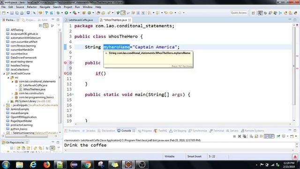Screen dimensions: 300x169
Task: Open Package Explorer view menu dropdown
Action: [59, 25]
